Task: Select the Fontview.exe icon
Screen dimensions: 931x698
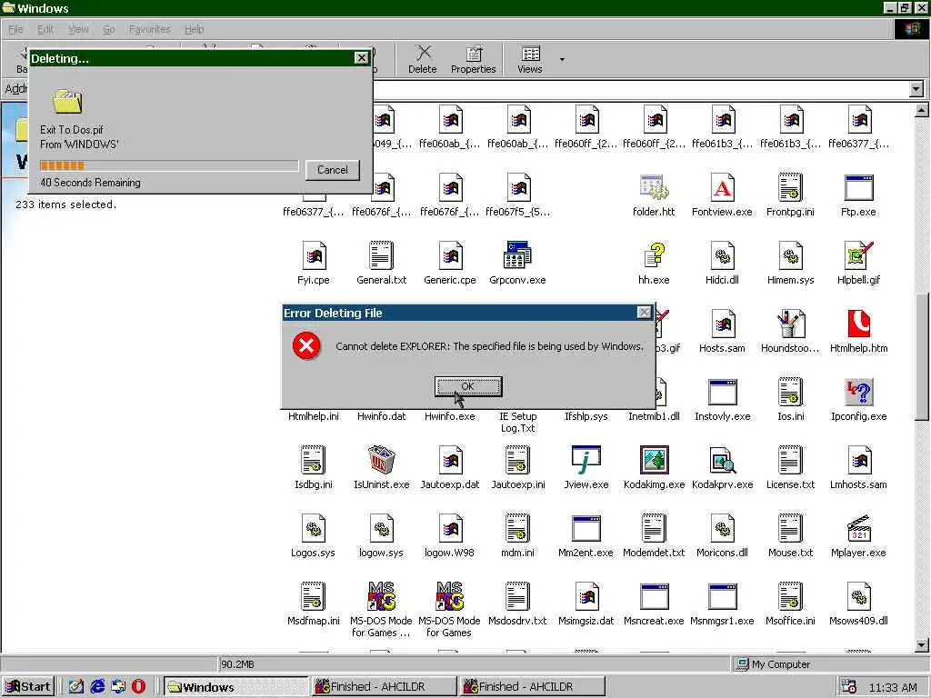Action: [x=722, y=187]
